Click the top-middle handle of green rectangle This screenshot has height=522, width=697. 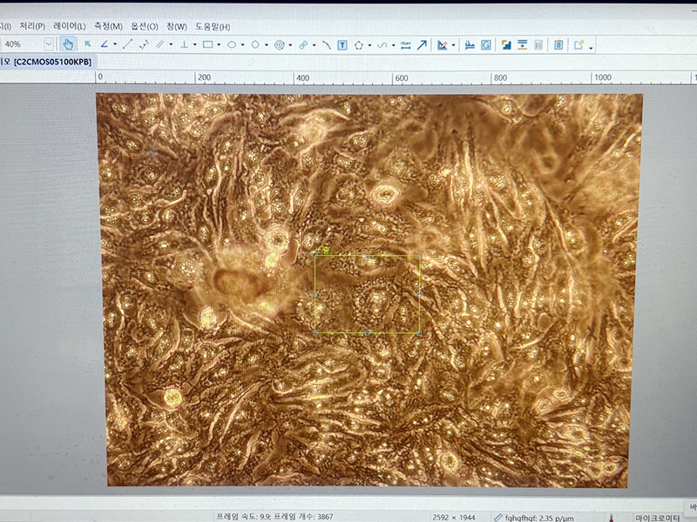tap(367, 255)
